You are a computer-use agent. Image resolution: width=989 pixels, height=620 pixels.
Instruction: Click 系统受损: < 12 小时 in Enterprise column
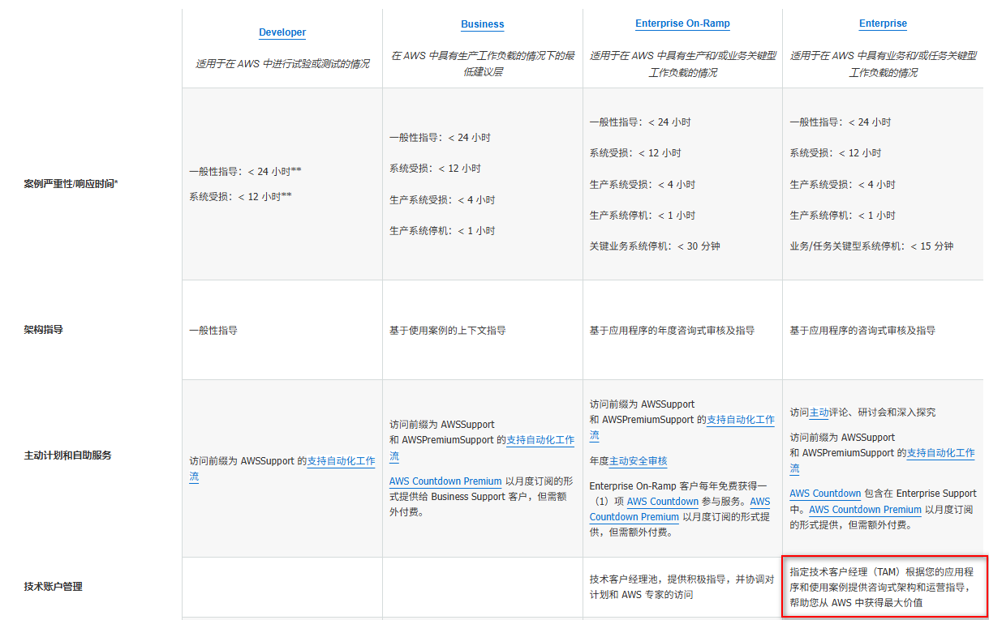pos(835,153)
